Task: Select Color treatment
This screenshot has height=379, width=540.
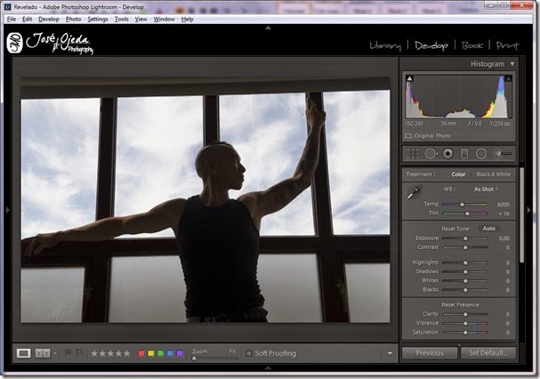Action: pyautogui.click(x=458, y=174)
